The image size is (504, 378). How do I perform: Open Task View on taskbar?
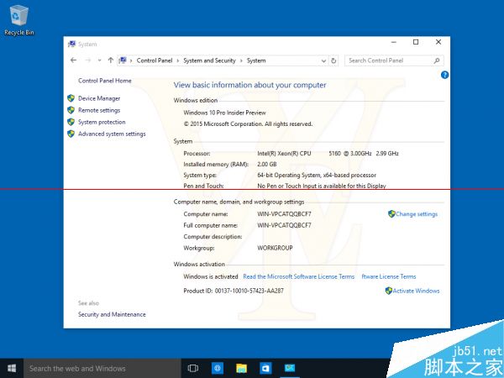pos(193,369)
